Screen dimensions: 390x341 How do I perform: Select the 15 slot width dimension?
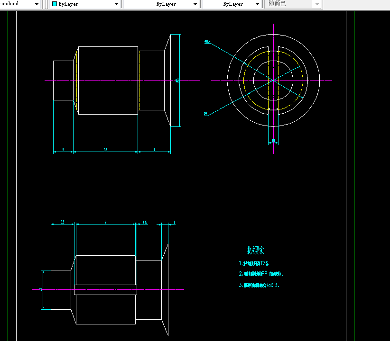point(273,141)
